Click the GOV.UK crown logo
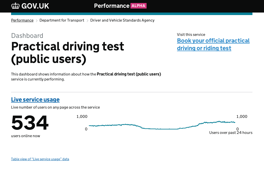Viewport: 264px width, 170px height. tap(15, 6)
